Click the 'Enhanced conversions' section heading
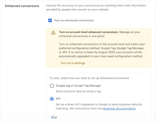157x122 pixels. (22, 6)
